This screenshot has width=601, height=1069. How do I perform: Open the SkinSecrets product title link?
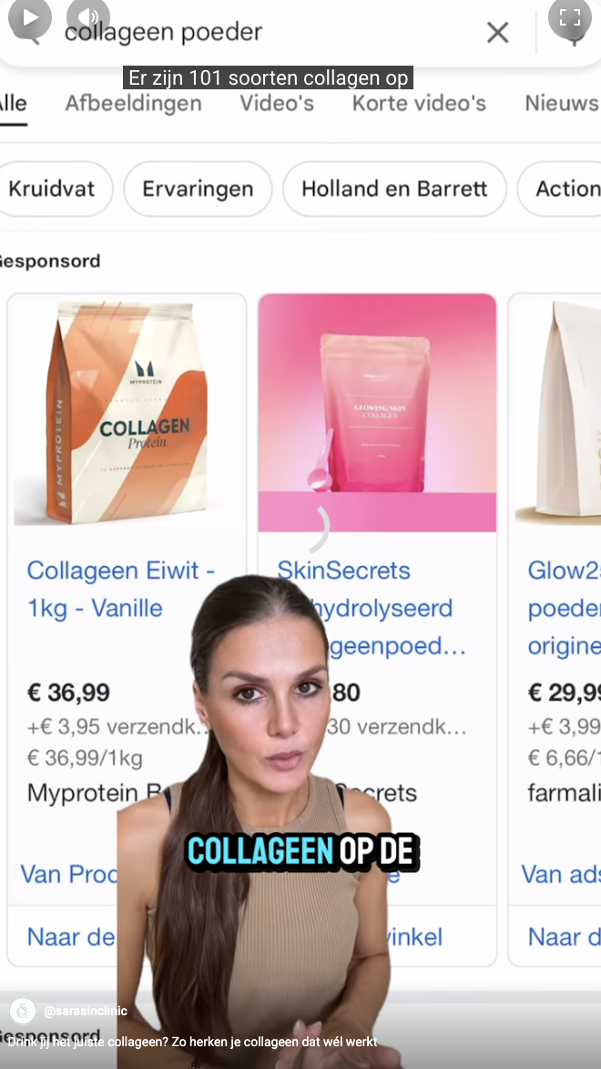(x=372, y=608)
